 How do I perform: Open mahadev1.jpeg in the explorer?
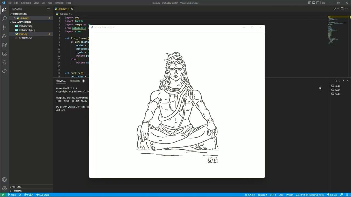(x=27, y=30)
